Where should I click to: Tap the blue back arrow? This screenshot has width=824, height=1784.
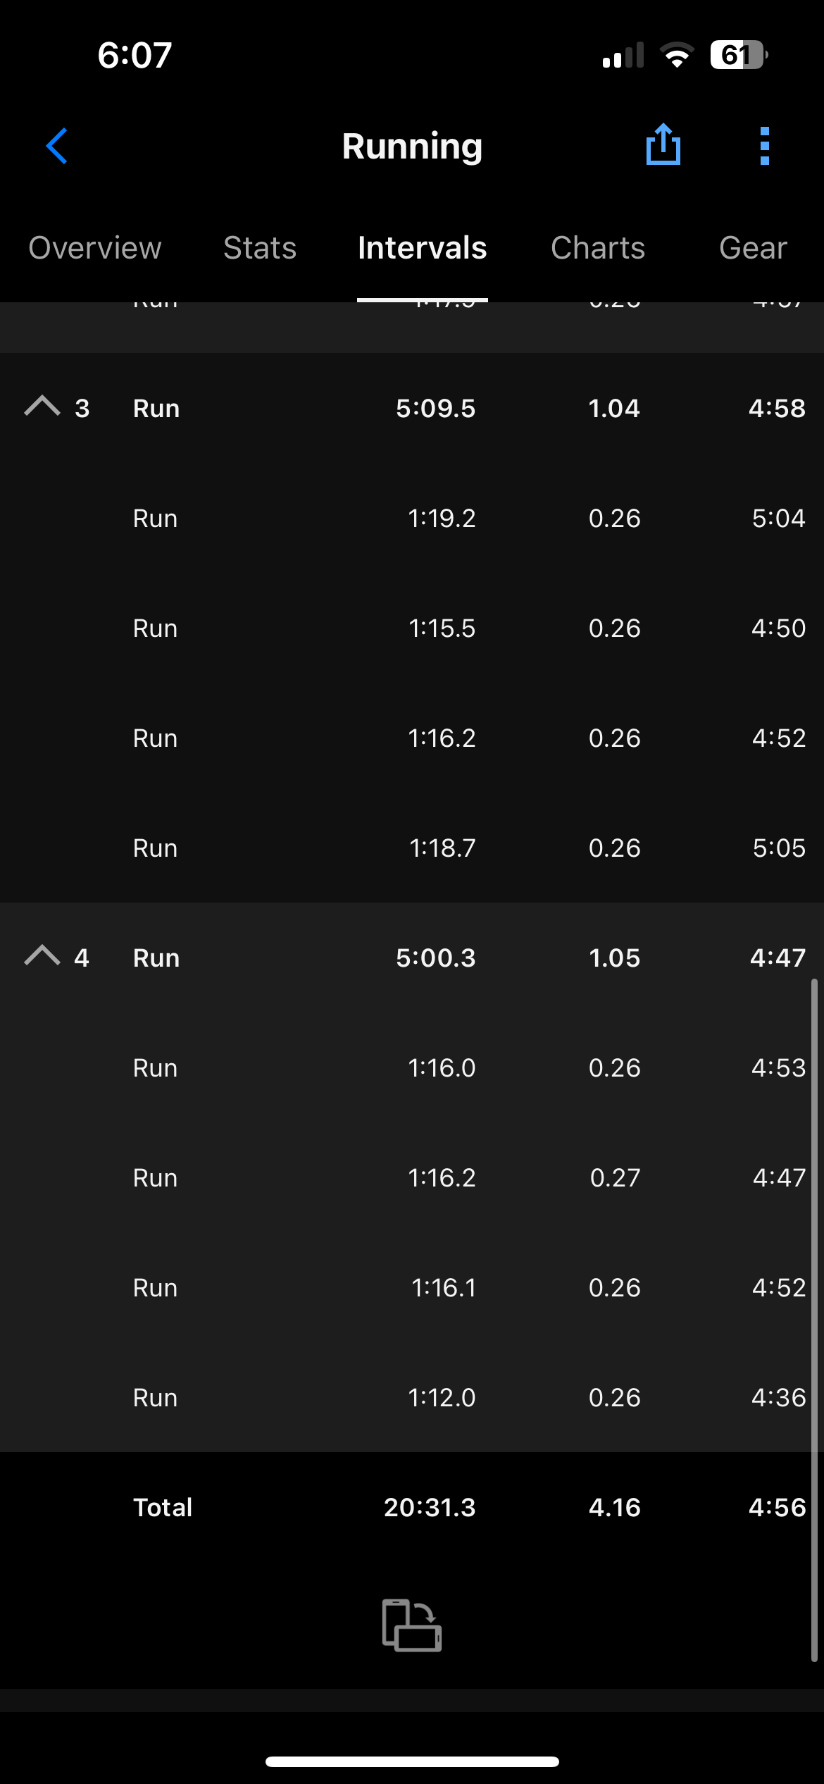pos(57,146)
